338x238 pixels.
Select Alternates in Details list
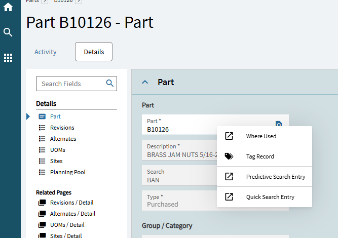63,139
